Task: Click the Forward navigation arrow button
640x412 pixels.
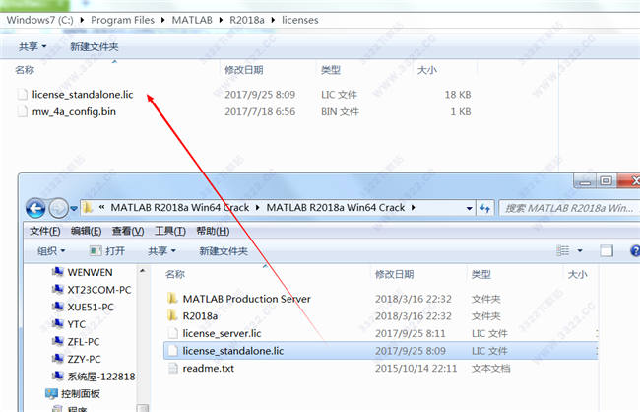Action: click(x=58, y=208)
